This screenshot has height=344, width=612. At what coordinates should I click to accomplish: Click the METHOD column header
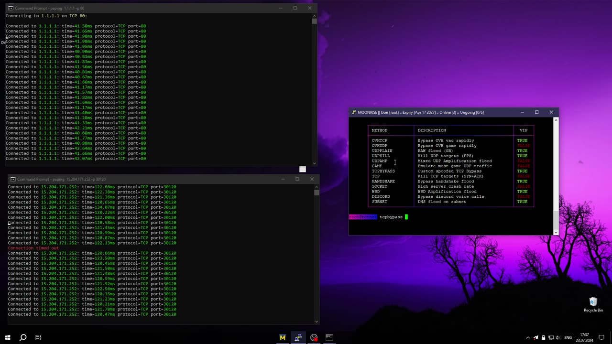tap(380, 130)
